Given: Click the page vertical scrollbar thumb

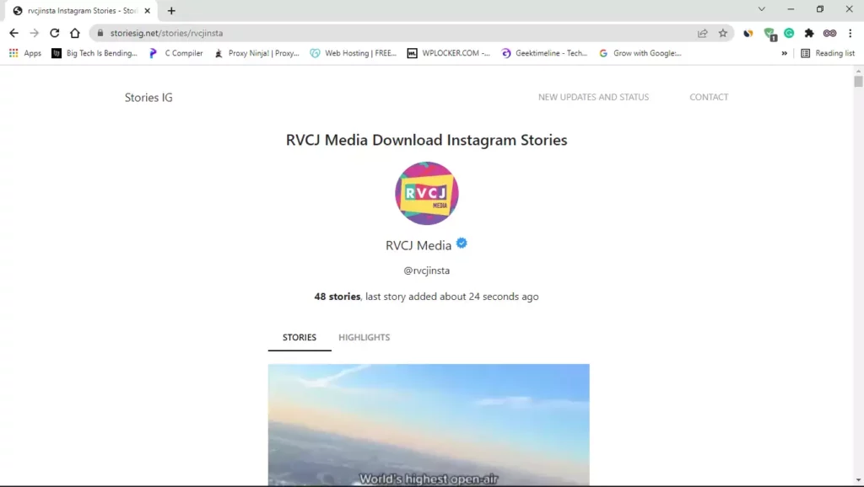Looking at the screenshot, I should (x=858, y=82).
